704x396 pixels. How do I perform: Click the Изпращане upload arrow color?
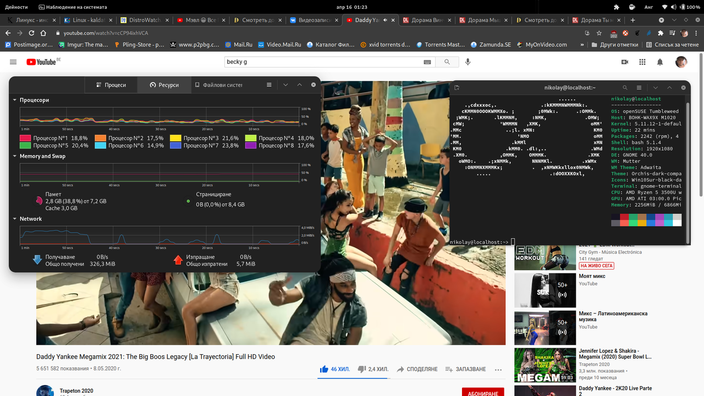click(178, 260)
